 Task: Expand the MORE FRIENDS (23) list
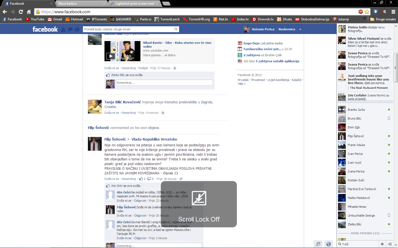click(365, 233)
